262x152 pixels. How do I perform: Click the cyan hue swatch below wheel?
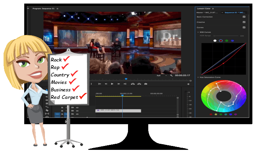click(x=226, y=115)
